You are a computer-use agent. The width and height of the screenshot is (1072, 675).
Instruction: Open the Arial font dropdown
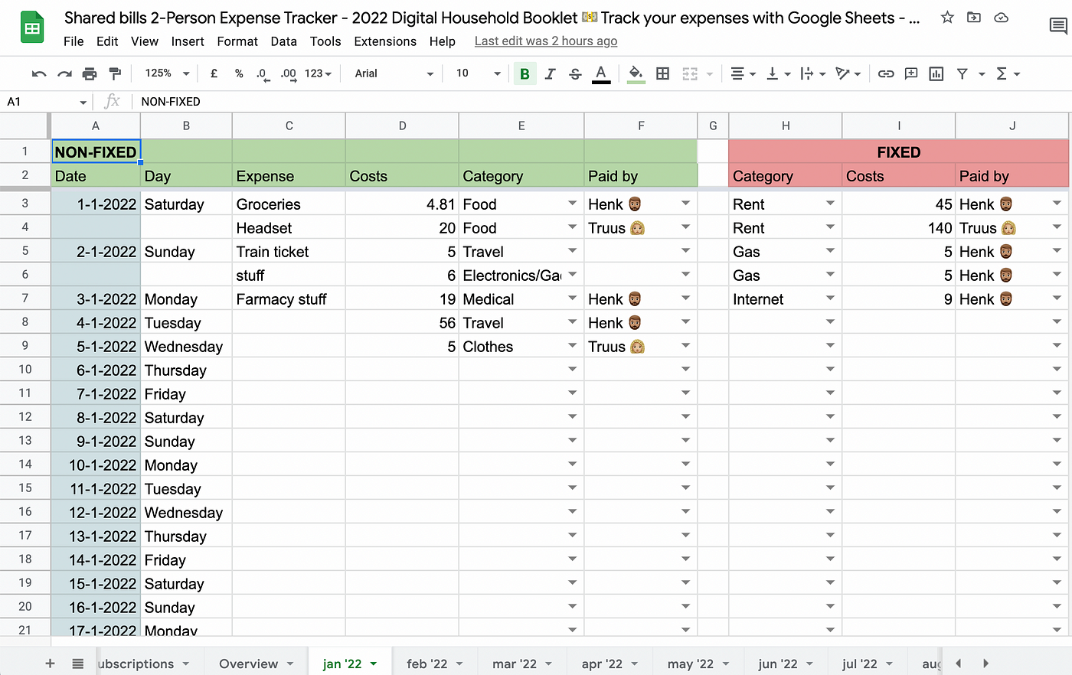tap(394, 73)
